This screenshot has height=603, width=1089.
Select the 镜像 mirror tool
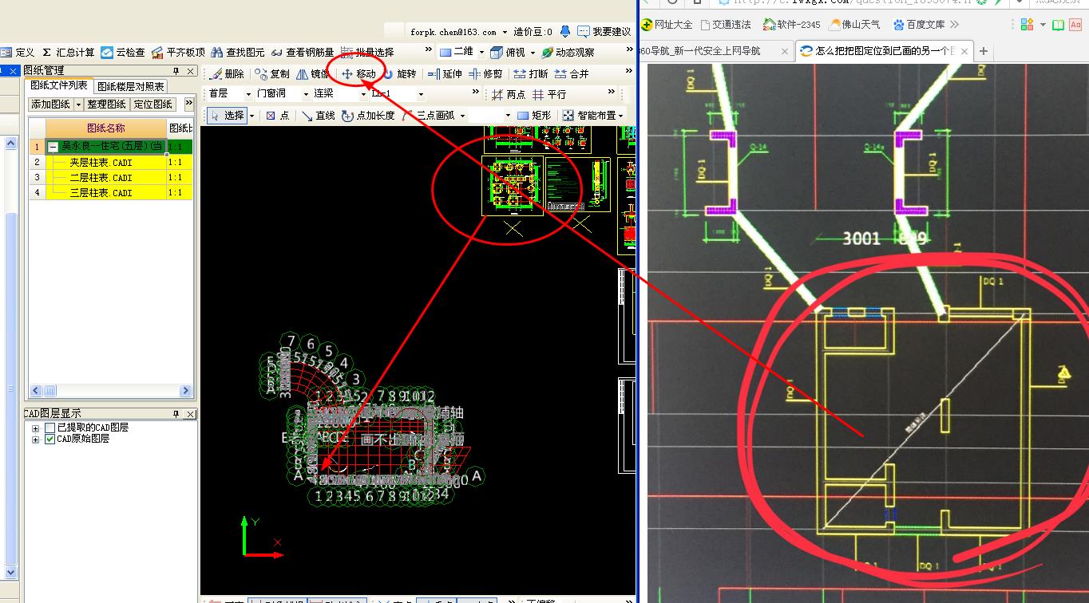coord(312,73)
